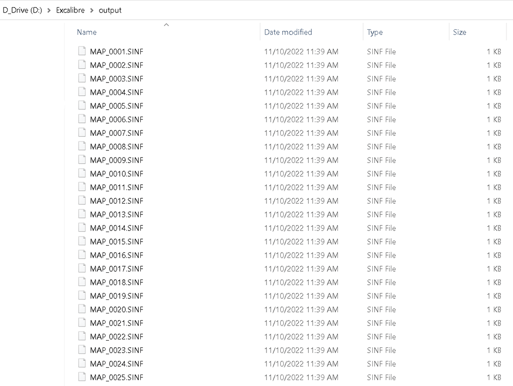The width and height of the screenshot is (513, 386).
Task: Select the output folder breadcrumb
Action: click(110, 10)
